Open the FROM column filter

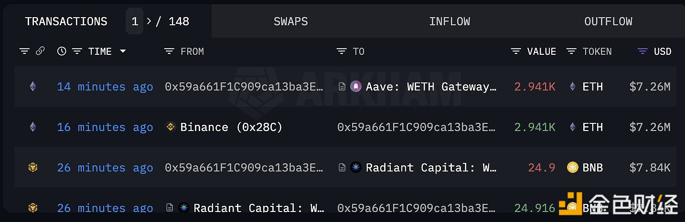[169, 51]
